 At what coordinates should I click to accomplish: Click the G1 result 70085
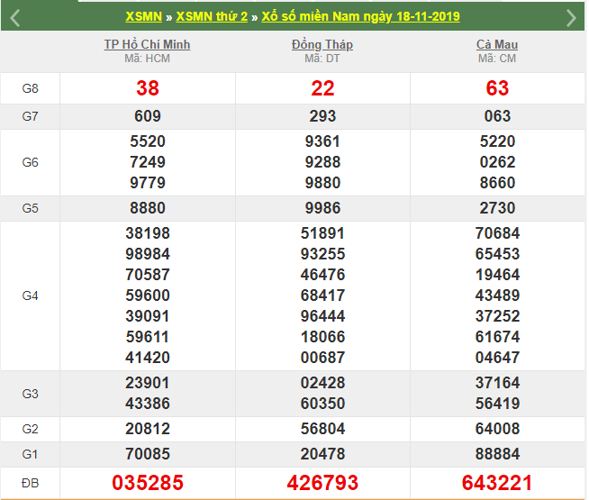pyautogui.click(x=148, y=454)
